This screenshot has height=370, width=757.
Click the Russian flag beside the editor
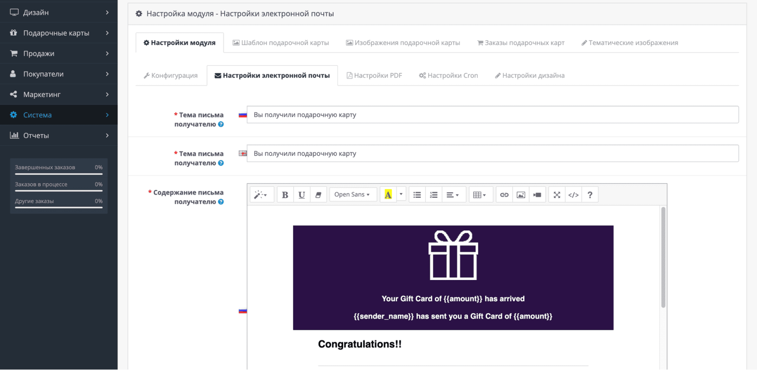point(243,311)
